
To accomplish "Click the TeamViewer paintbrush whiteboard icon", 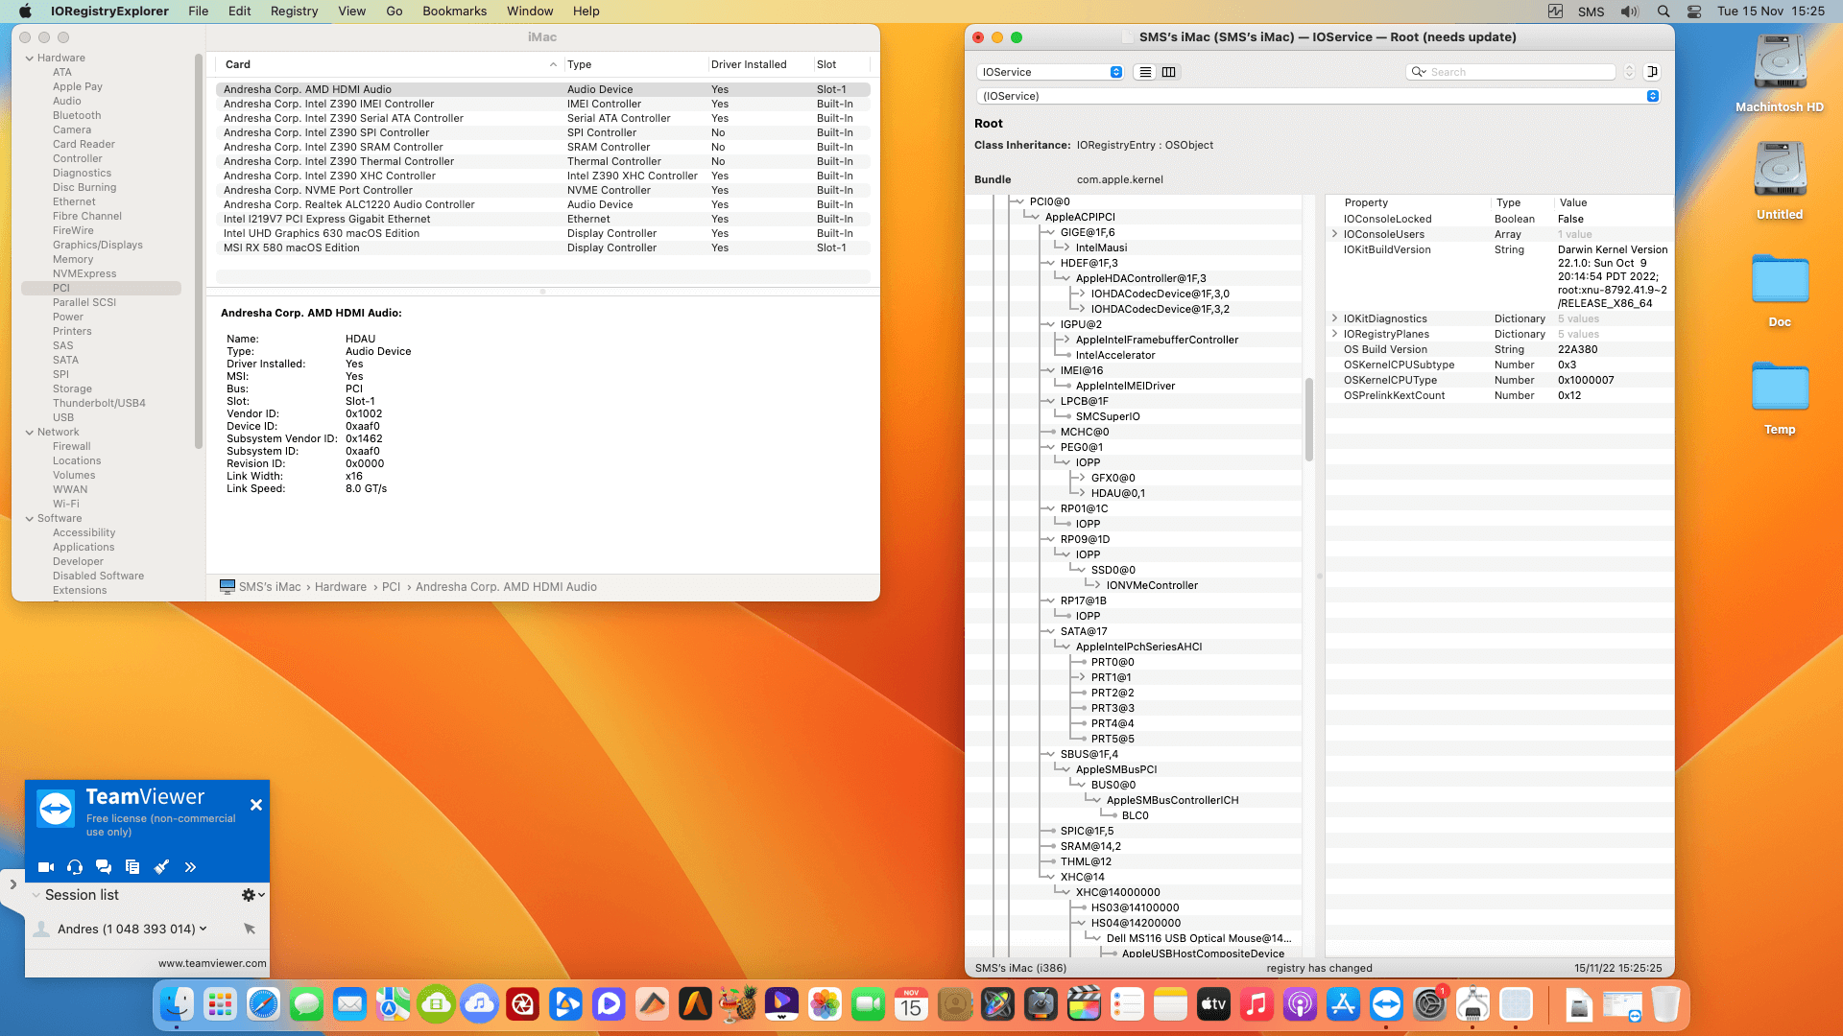I will [161, 867].
